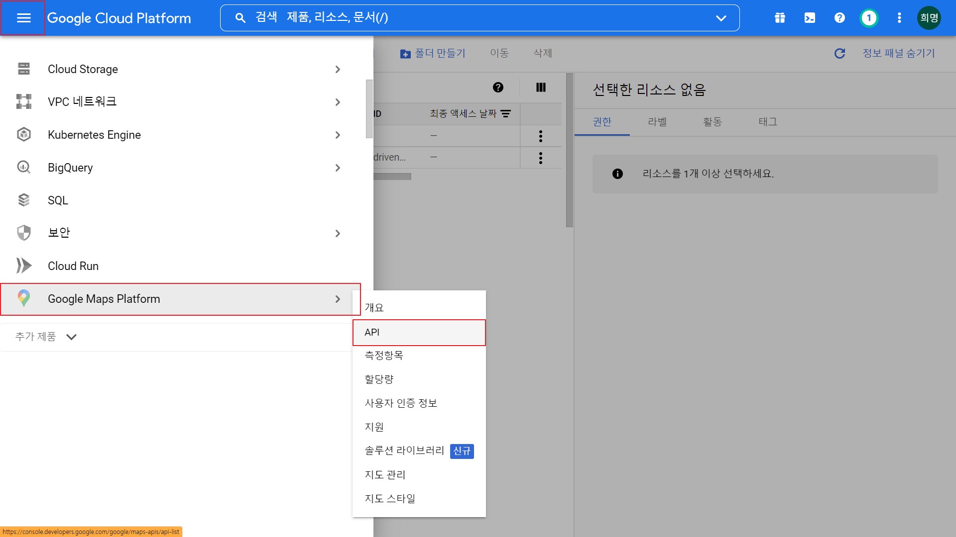Open the search bar dropdown arrow
The width and height of the screenshot is (956, 537).
point(720,18)
